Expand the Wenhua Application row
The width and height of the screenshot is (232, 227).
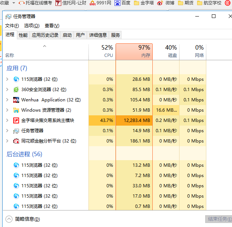point(7,100)
